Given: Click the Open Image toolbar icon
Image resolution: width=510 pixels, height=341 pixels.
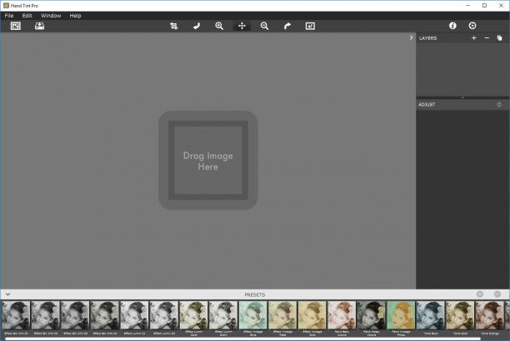Looking at the screenshot, I should click(x=15, y=26).
